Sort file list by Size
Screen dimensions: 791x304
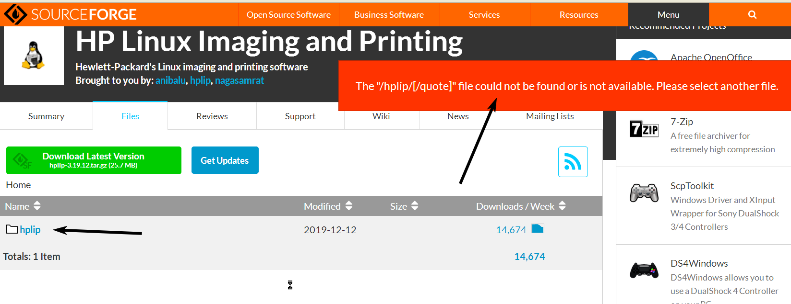(404, 206)
